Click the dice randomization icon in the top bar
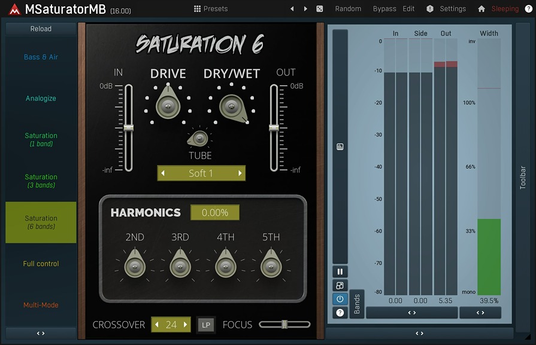Screen dimensions: 536x345 319,8
